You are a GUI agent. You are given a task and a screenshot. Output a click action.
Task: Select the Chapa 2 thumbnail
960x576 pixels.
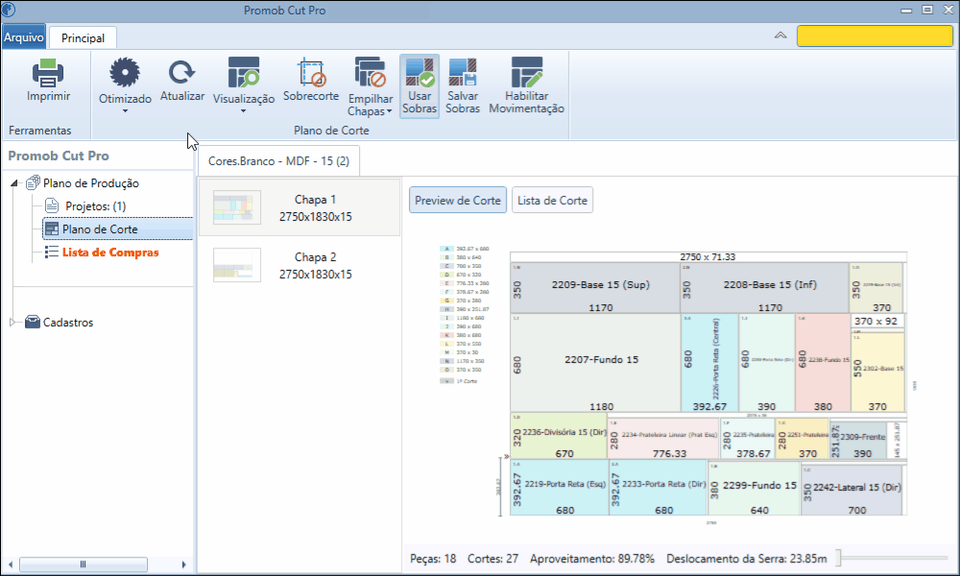pyautogui.click(x=237, y=265)
